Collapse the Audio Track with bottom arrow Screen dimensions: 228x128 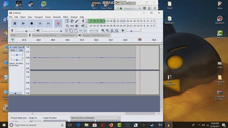(15, 93)
